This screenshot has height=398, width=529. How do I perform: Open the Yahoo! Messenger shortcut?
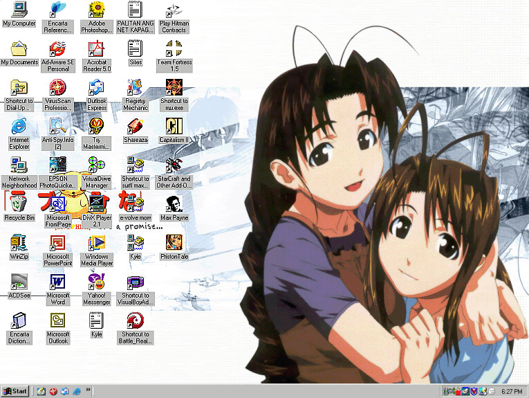(96, 282)
